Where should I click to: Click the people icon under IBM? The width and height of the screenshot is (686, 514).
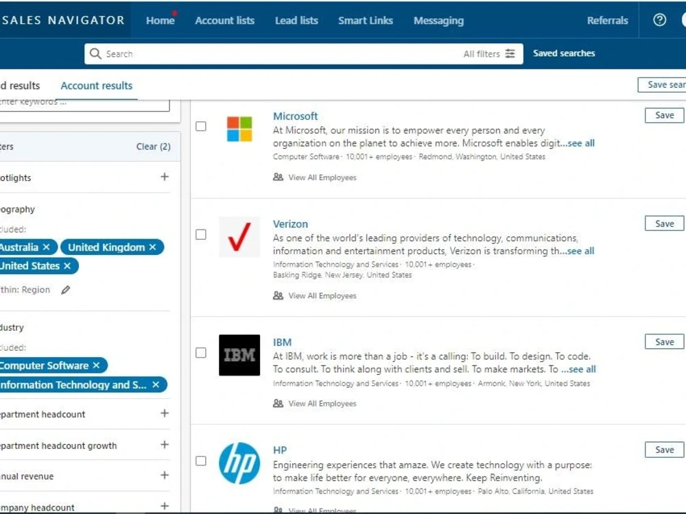(x=278, y=403)
